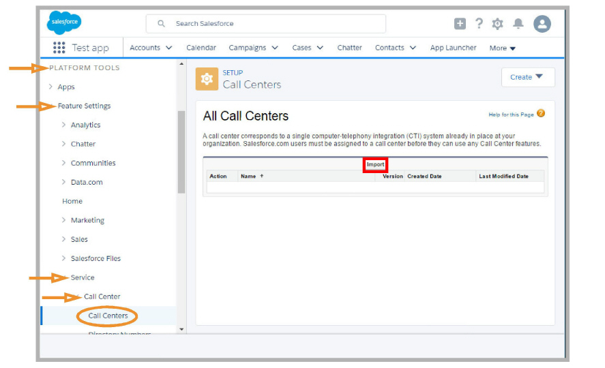Screen dimensions: 605x368
Task: Click the sidebar scroll down arrow
Action: tap(181, 329)
